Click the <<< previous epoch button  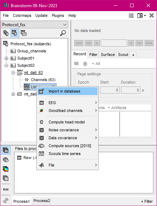[x=79, y=43]
